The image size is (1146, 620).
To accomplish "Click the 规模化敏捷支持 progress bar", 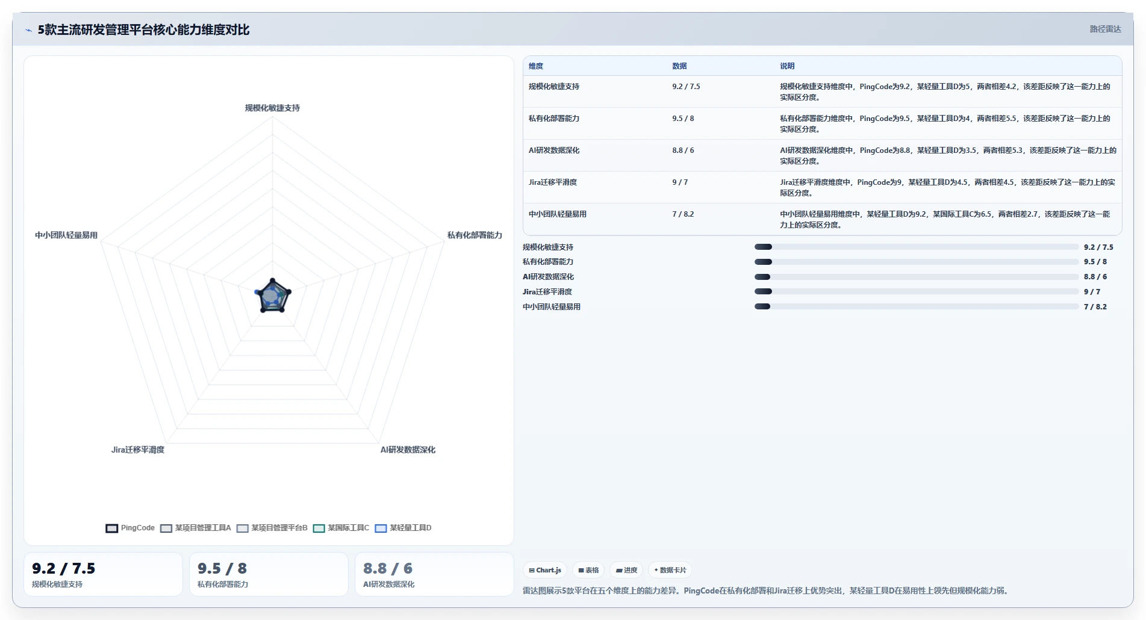I will pos(917,247).
